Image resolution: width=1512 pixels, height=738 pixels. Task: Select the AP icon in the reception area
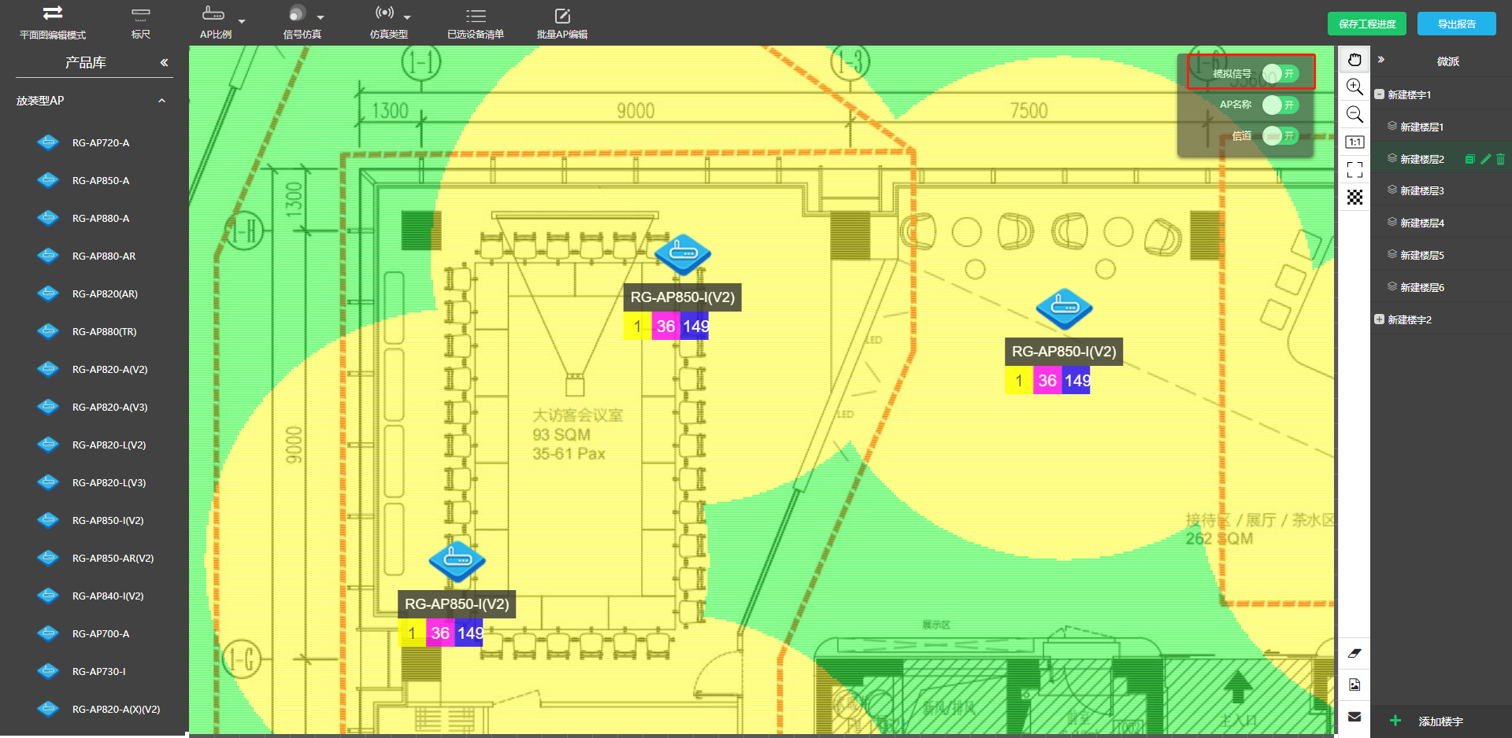click(1064, 308)
